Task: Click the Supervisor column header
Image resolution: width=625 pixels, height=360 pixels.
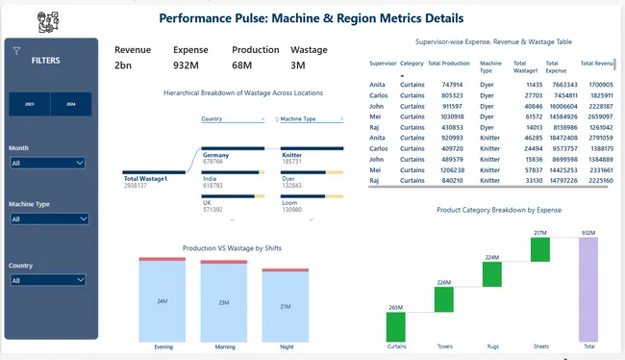Action: 383,64
